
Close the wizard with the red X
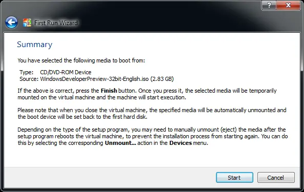click(x=288, y=5)
